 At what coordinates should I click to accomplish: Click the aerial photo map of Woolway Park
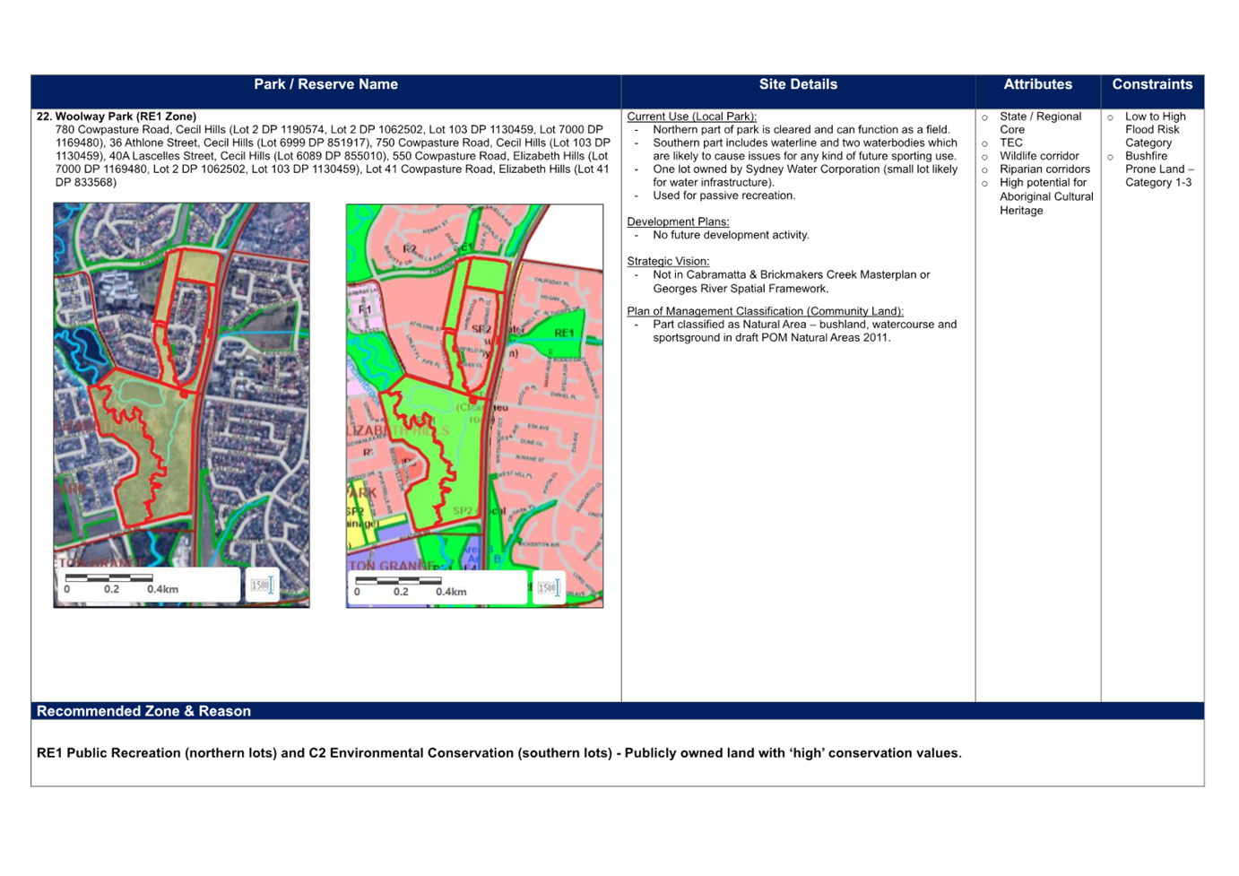[181, 405]
